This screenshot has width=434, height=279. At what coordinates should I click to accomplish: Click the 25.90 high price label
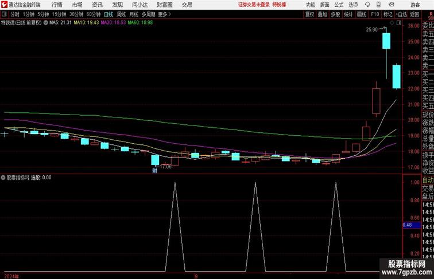click(372, 30)
